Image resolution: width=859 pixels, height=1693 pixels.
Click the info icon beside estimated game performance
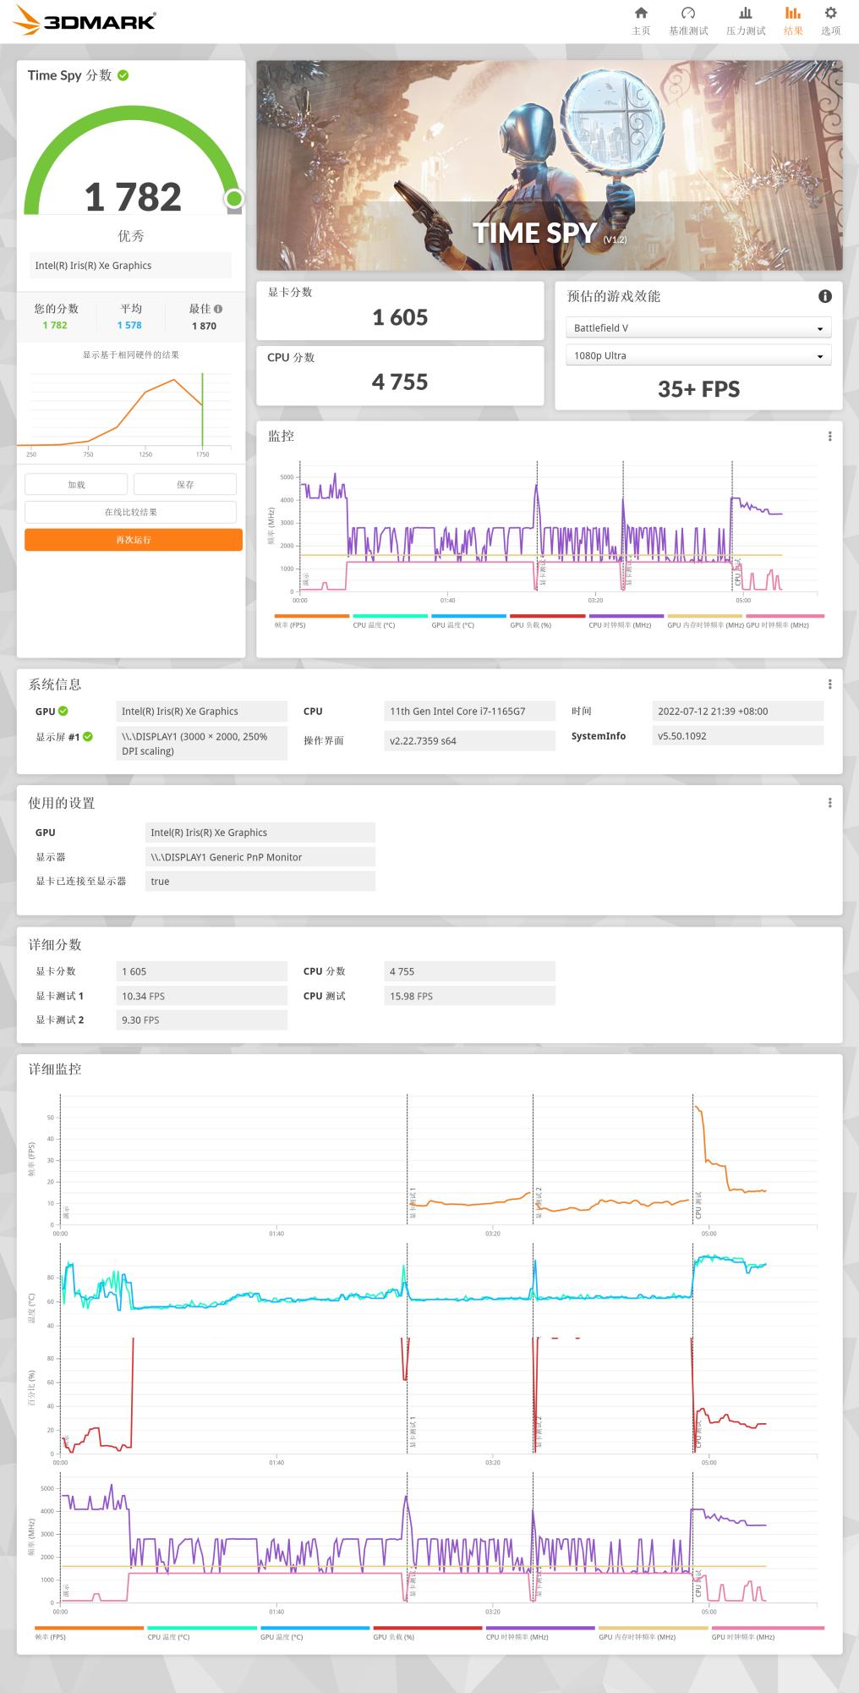click(824, 296)
